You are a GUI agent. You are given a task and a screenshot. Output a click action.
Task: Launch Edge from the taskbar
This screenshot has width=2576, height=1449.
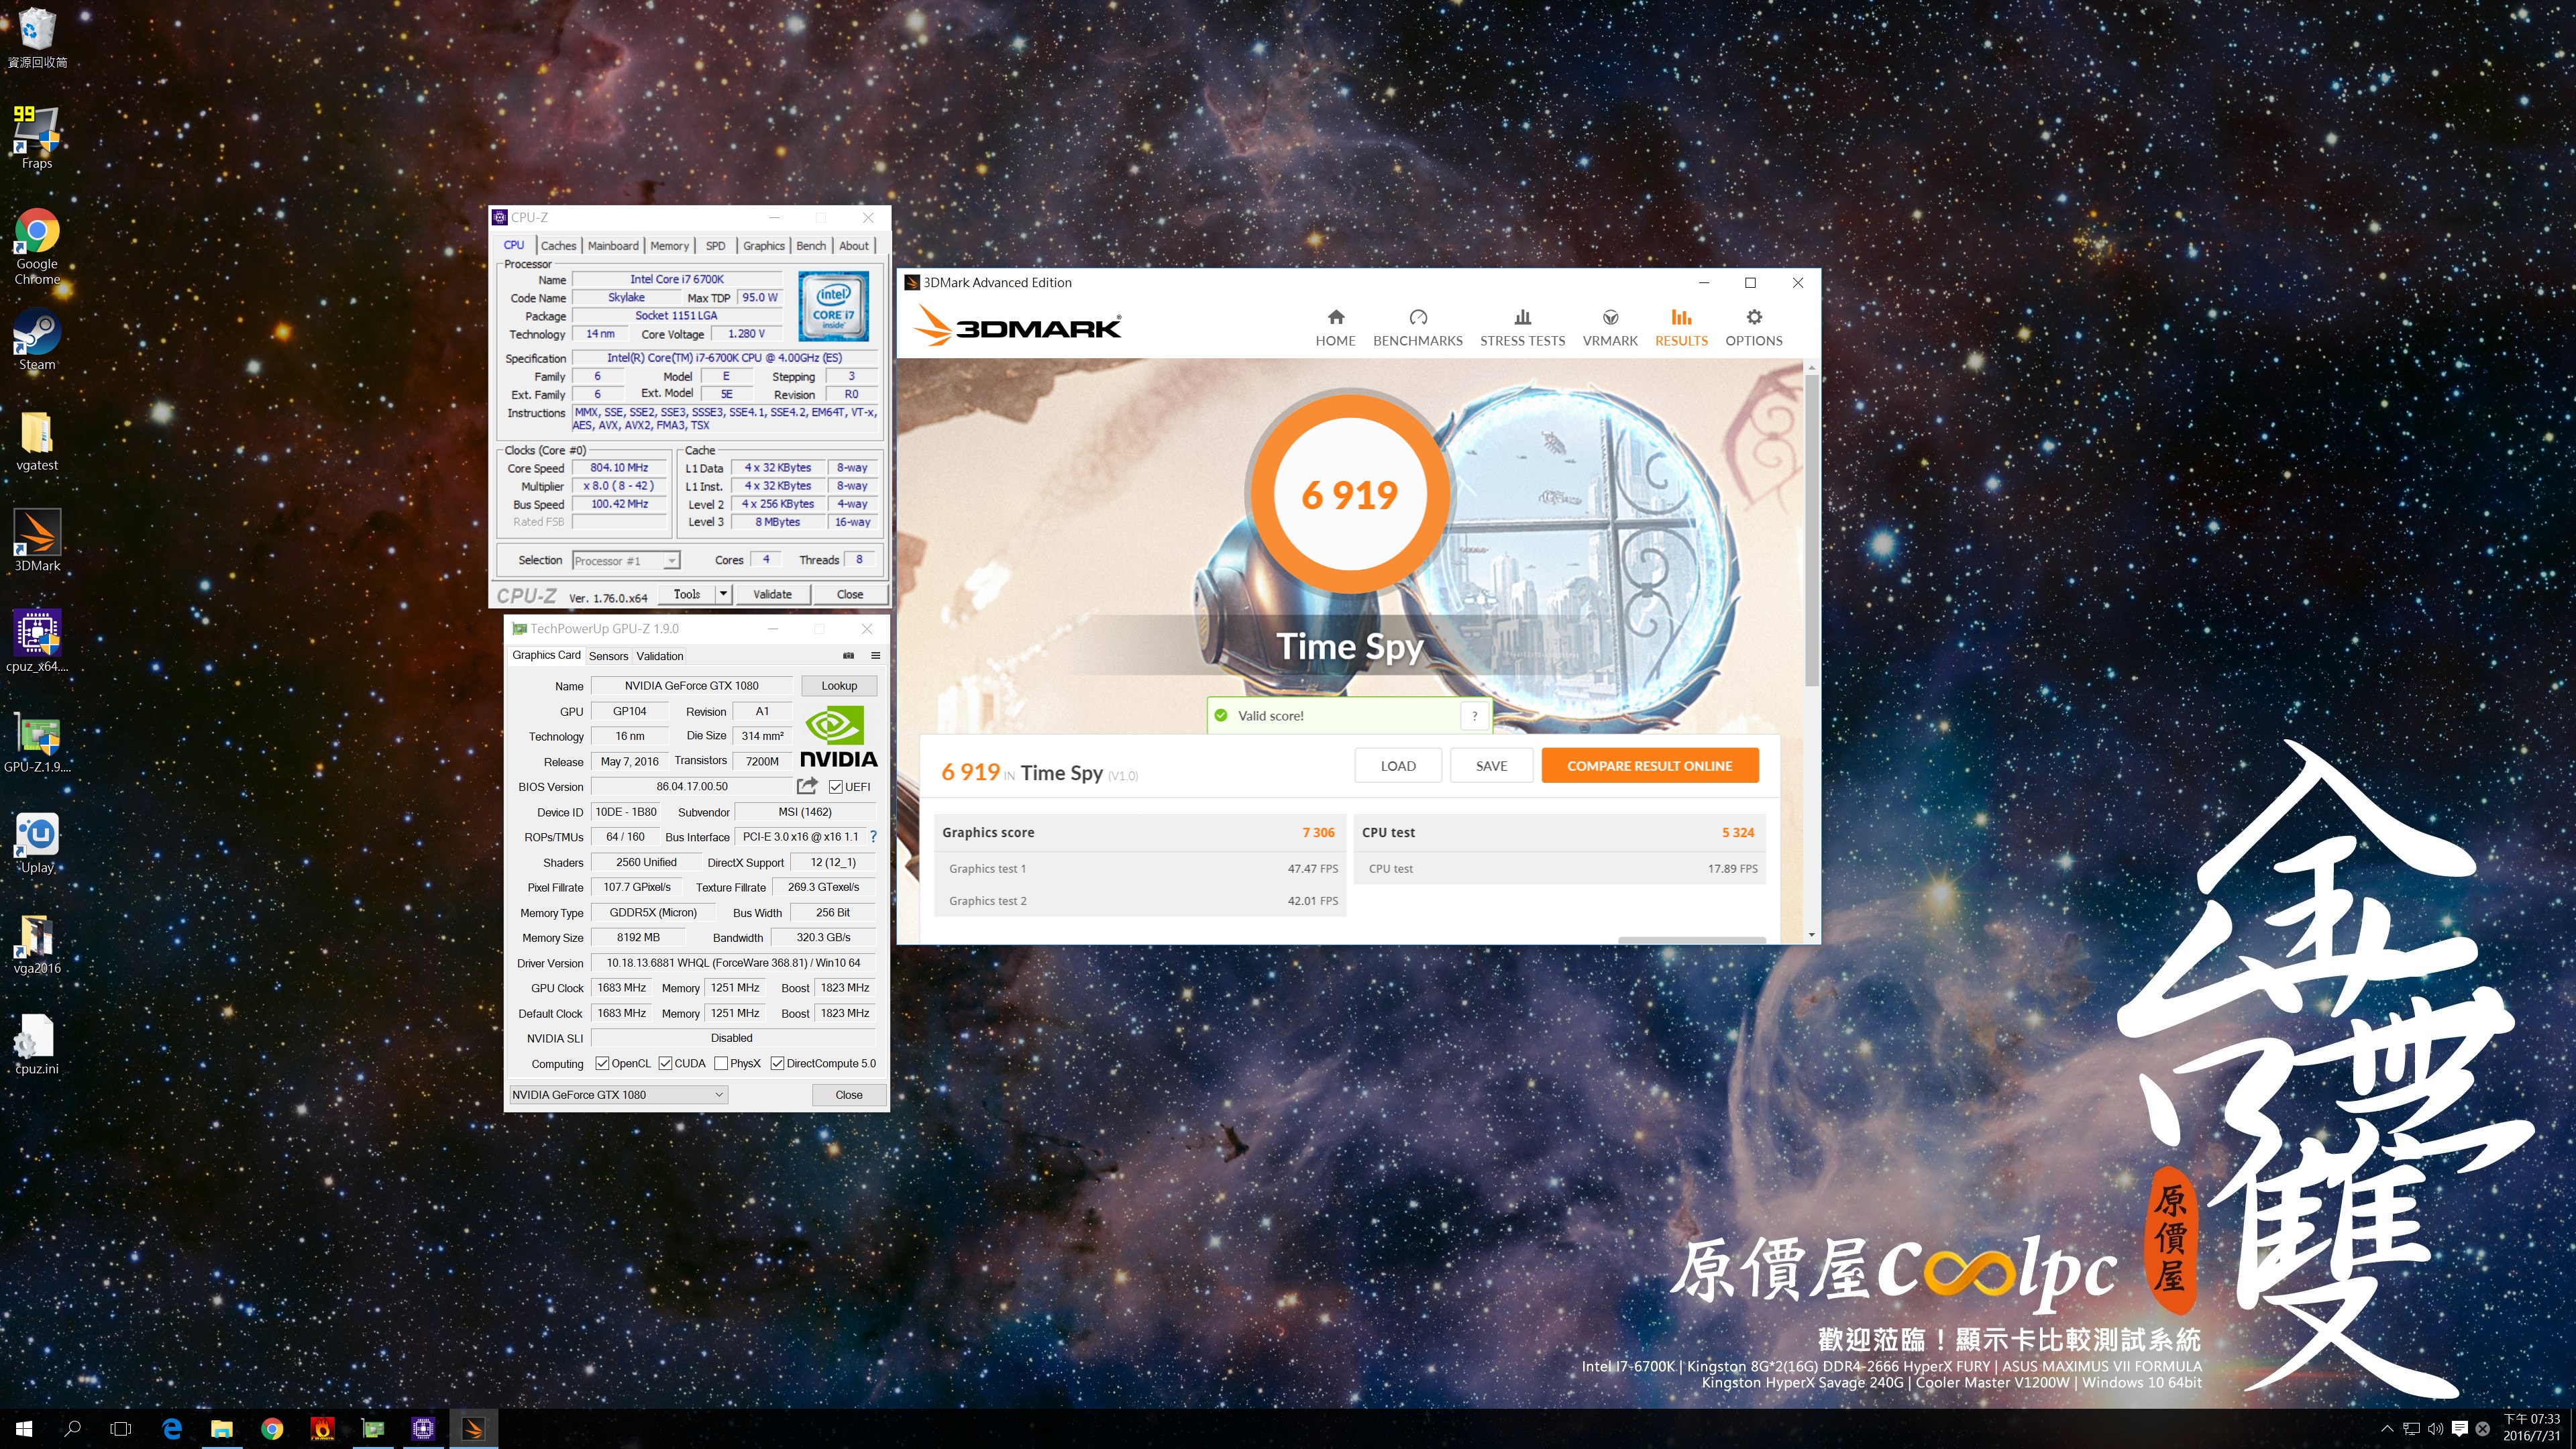click(x=172, y=1429)
